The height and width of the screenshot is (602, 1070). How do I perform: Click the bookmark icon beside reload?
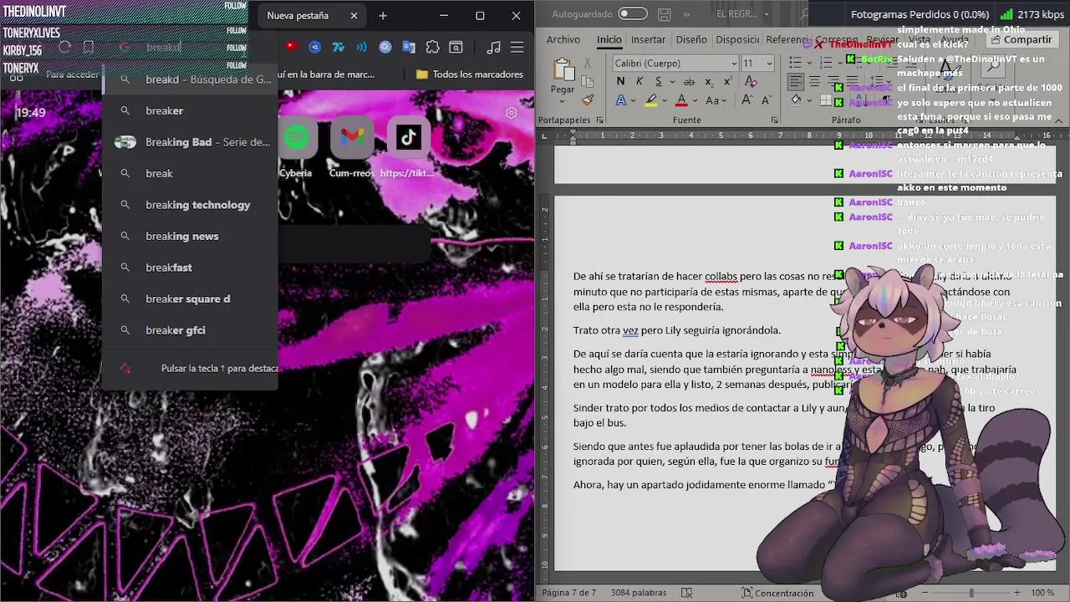click(x=89, y=48)
